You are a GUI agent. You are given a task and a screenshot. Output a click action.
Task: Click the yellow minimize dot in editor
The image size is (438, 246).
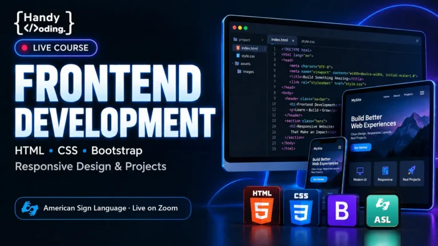pyautogui.click(x=240, y=27)
